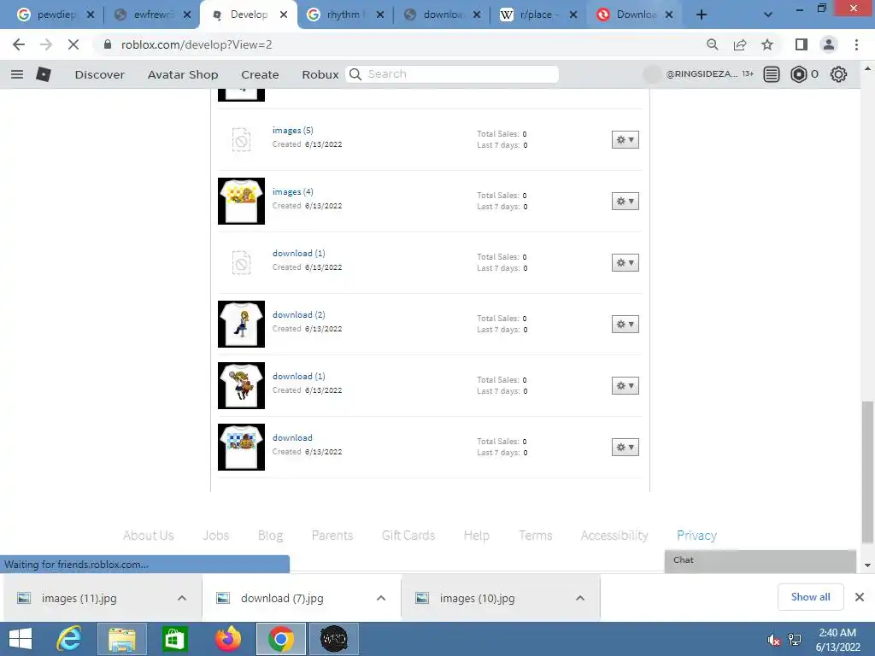Open the Chrome profile menu
The image size is (875, 656).
click(x=829, y=44)
